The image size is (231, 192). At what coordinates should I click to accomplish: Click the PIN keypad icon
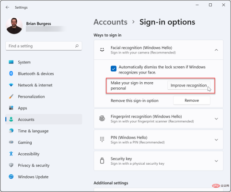(102, 139)
